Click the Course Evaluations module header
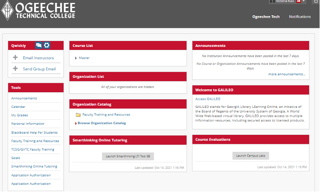This screenshot has width=320, height=192. pyautogui.click(x=251, y=140)
